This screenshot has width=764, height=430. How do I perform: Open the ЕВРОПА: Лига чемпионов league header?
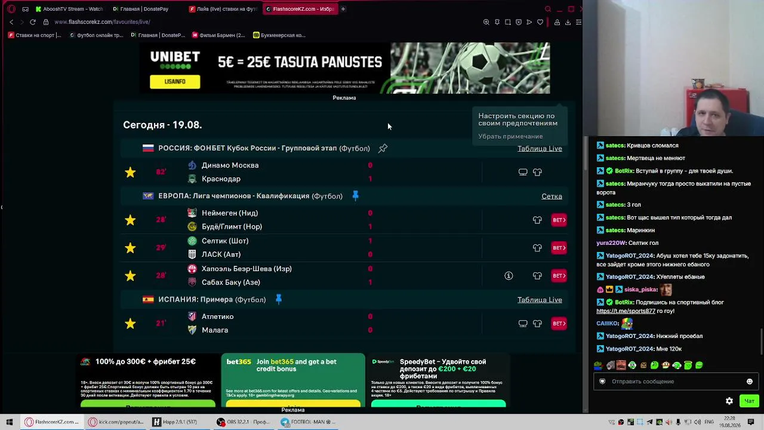click(250, 196)
